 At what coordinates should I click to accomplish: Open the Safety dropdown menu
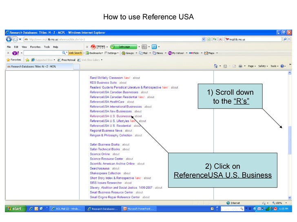tap(263, 66)
